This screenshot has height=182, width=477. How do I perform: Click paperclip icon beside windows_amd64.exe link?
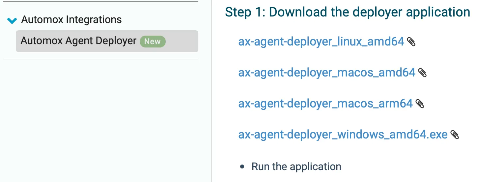455,135
